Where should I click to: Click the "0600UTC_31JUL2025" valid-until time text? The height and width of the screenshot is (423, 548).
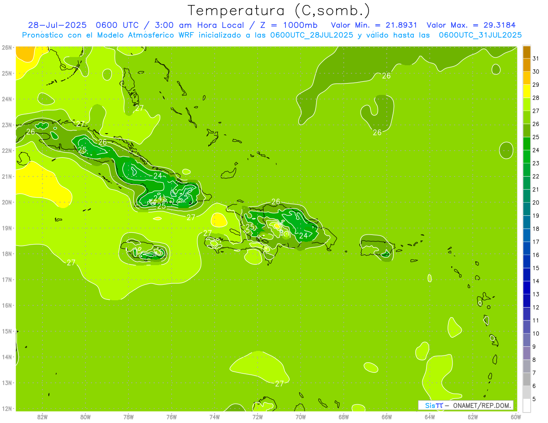click(480, 35)
